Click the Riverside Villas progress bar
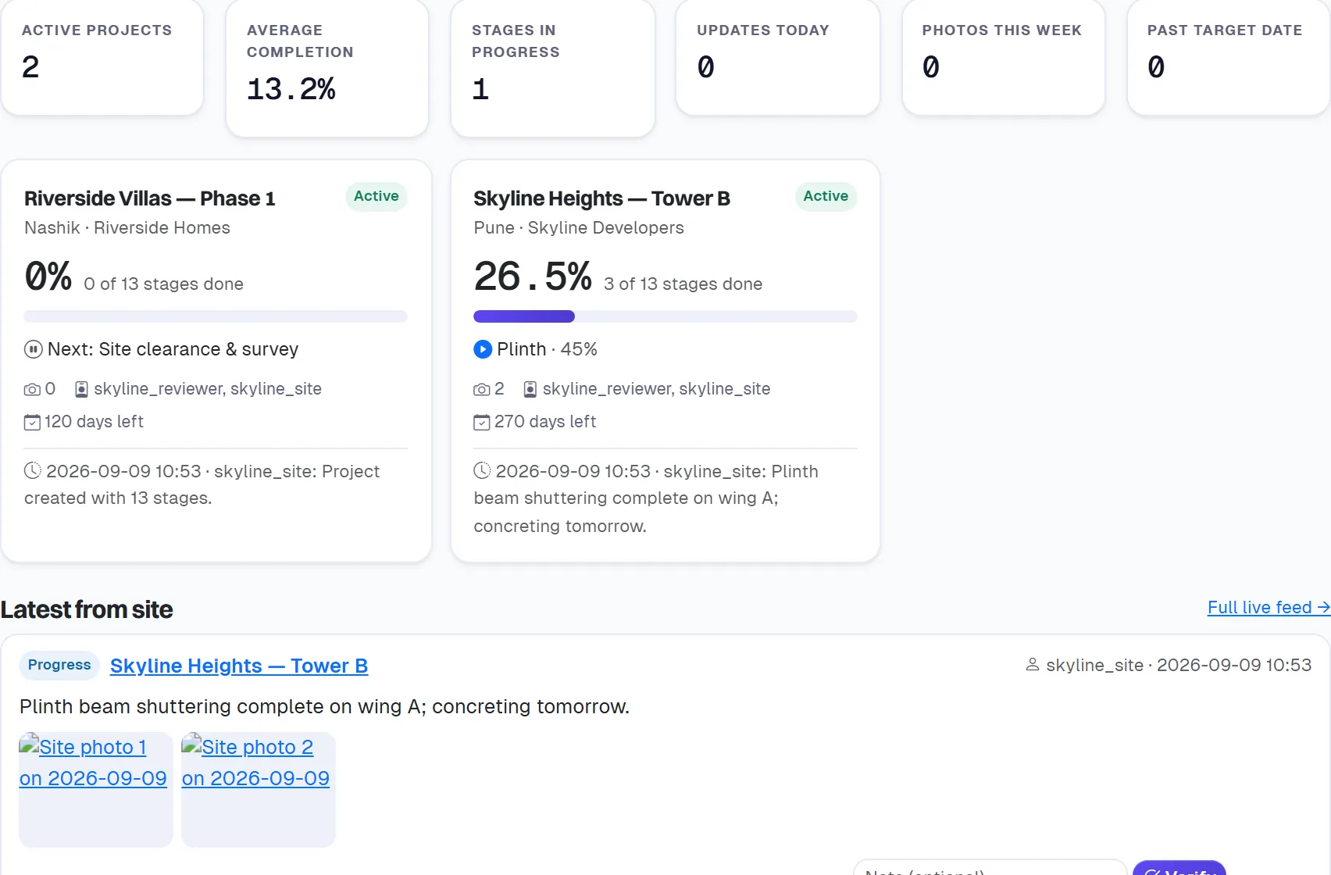The height and width of the screenshot is (875, 1331). click(x=216, y=316)
